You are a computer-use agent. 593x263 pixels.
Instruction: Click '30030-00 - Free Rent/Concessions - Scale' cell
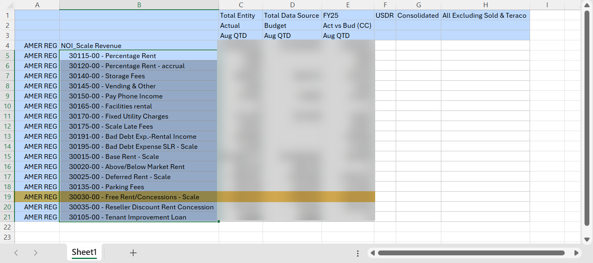(139, 197)
